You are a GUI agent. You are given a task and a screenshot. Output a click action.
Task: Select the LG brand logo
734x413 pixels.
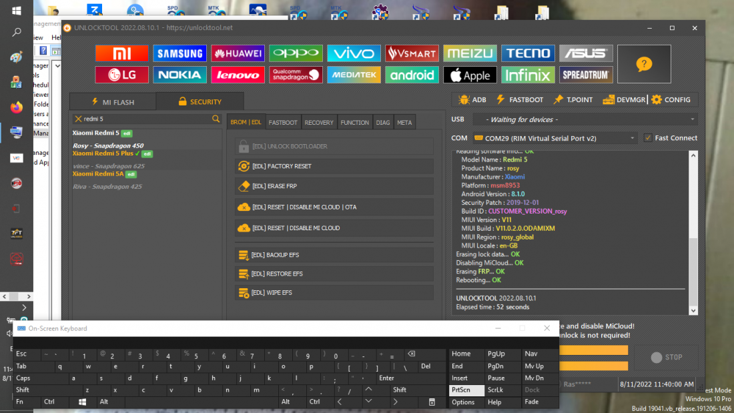121,75
